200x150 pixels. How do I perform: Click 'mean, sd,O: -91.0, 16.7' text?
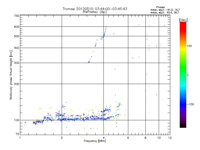coord(165,10)
